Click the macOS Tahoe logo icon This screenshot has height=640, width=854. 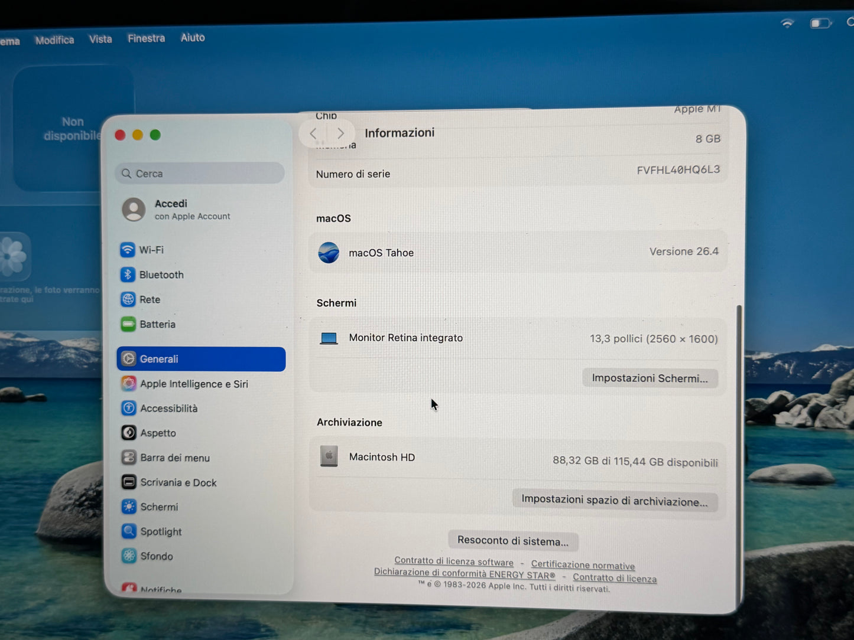329,253
